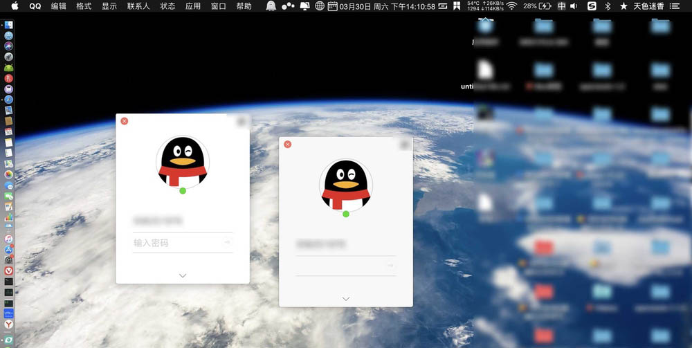Open Launchpad rocket icon in the dock
692x348 pixels.
8,57
